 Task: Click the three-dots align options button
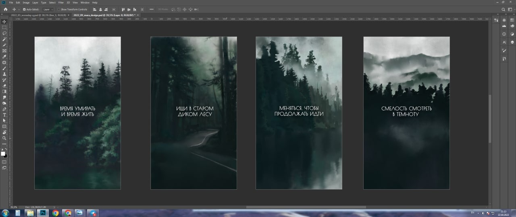pos(152,9)
